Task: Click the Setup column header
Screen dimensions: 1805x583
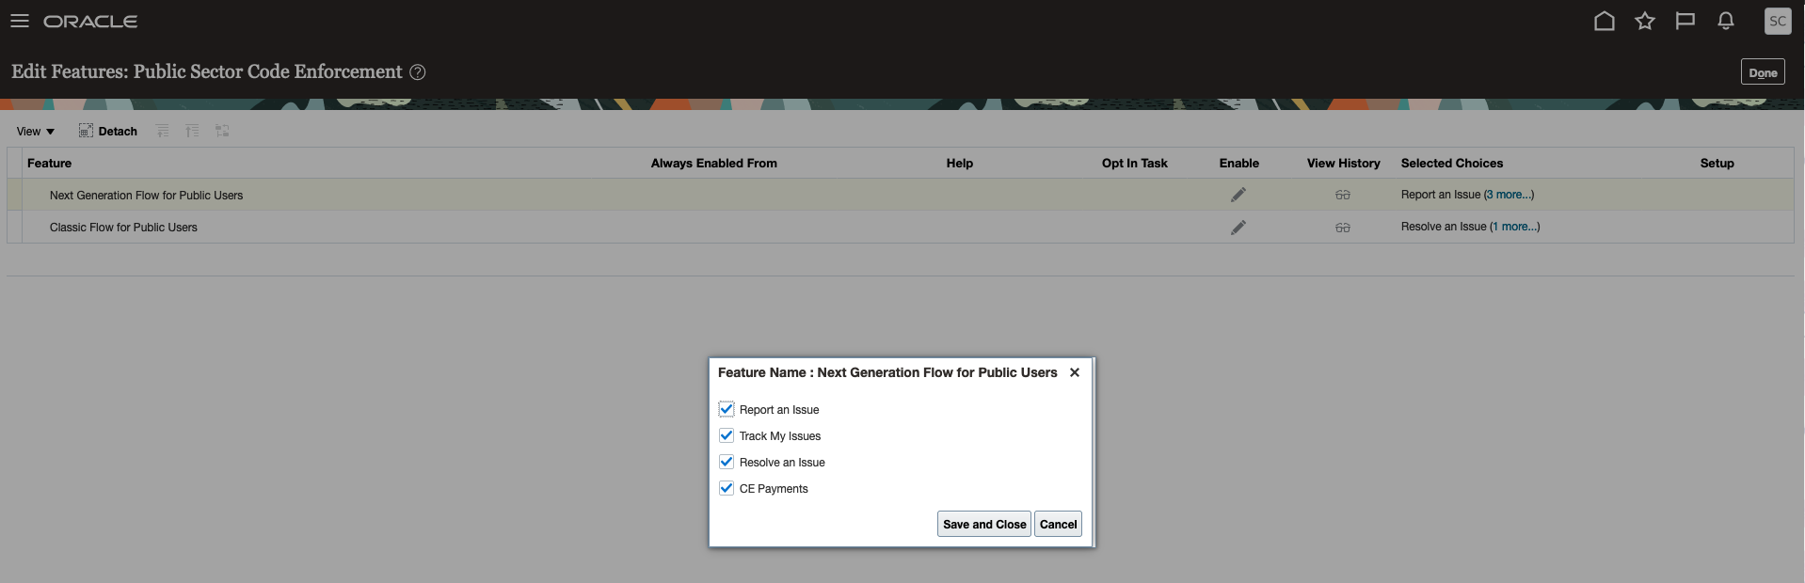Action: [x=1717, y=163]
